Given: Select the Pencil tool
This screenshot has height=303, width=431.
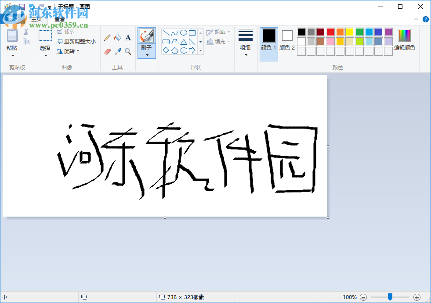Looking at the screenshot, I should (107, 37).
